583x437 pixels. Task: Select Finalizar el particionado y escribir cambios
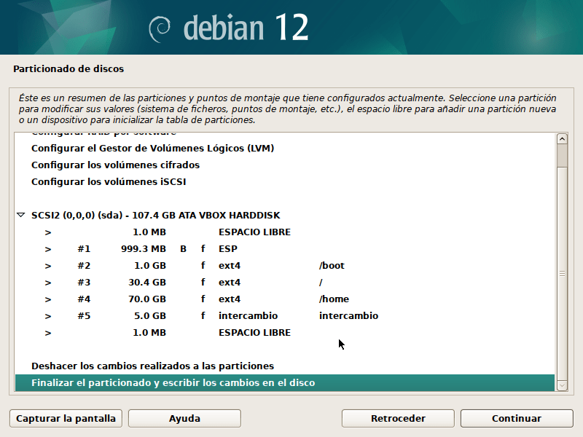[285, 383]
